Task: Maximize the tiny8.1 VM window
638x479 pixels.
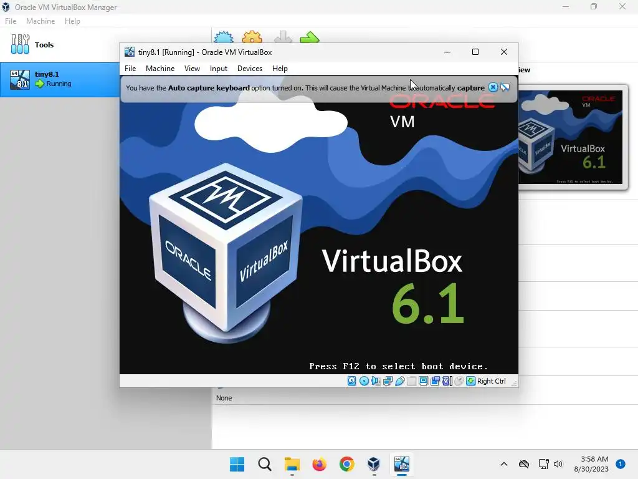Action: click(475, 52)
